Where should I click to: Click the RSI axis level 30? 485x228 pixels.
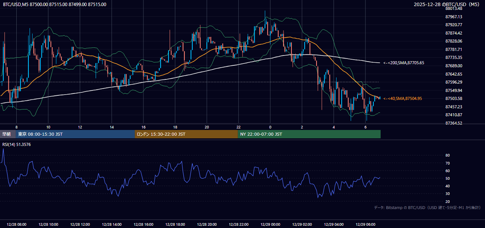448,194
